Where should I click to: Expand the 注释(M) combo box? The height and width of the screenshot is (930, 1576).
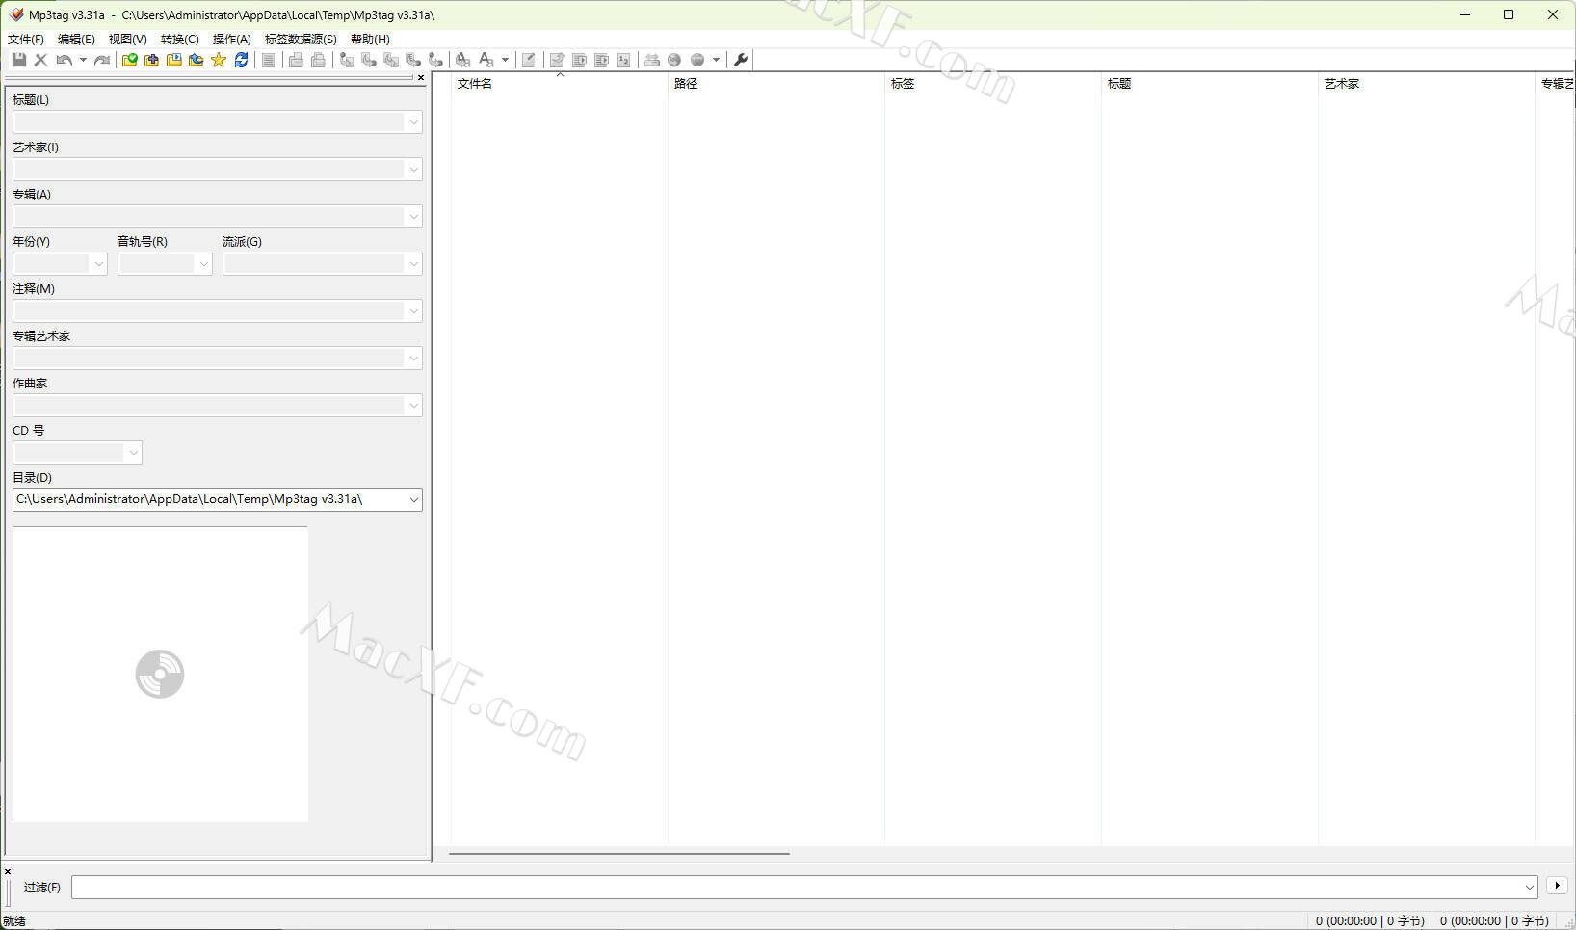[413, 311]
